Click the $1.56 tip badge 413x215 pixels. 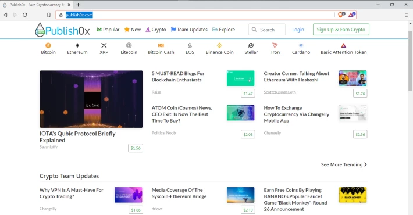click(x=136, y=148)
